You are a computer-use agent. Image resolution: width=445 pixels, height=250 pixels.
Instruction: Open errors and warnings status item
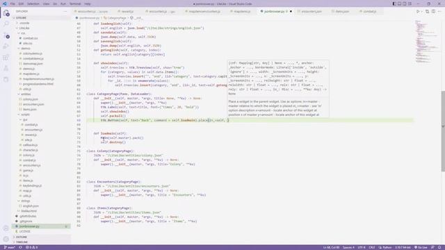coord(31,247)
